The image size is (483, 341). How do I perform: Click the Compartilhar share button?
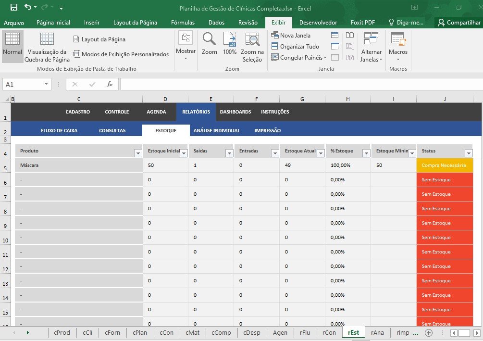click(458, 23)
